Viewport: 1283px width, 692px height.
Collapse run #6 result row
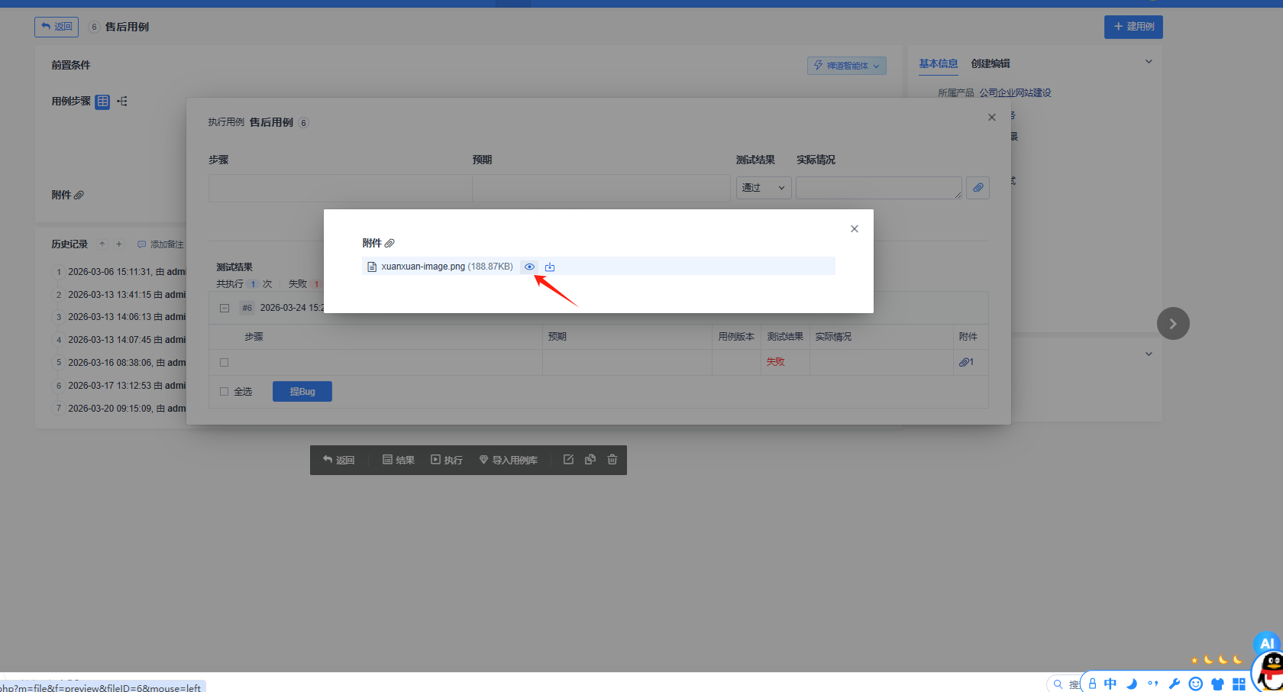225,308
